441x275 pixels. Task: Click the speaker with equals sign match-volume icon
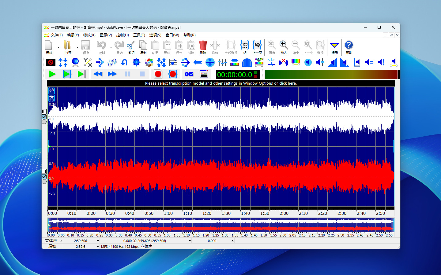click(x=369, y=63)
